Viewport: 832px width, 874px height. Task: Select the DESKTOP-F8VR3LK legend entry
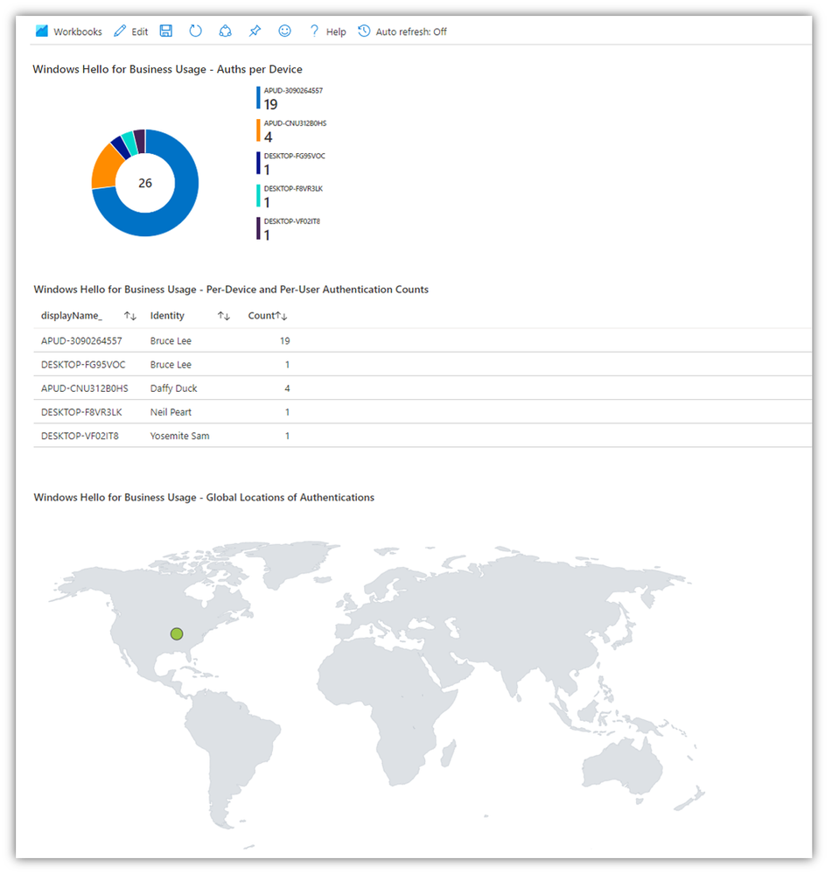point(290,196)
